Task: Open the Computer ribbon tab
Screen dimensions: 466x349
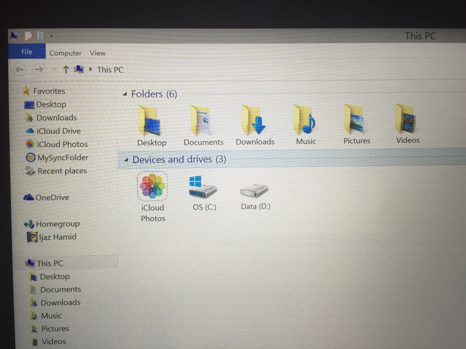Action: click(x=65, y=53)
